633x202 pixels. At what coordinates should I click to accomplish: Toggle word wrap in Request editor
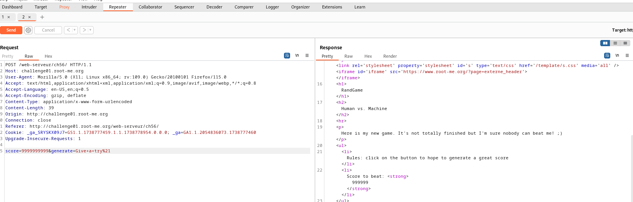(287, 56)
